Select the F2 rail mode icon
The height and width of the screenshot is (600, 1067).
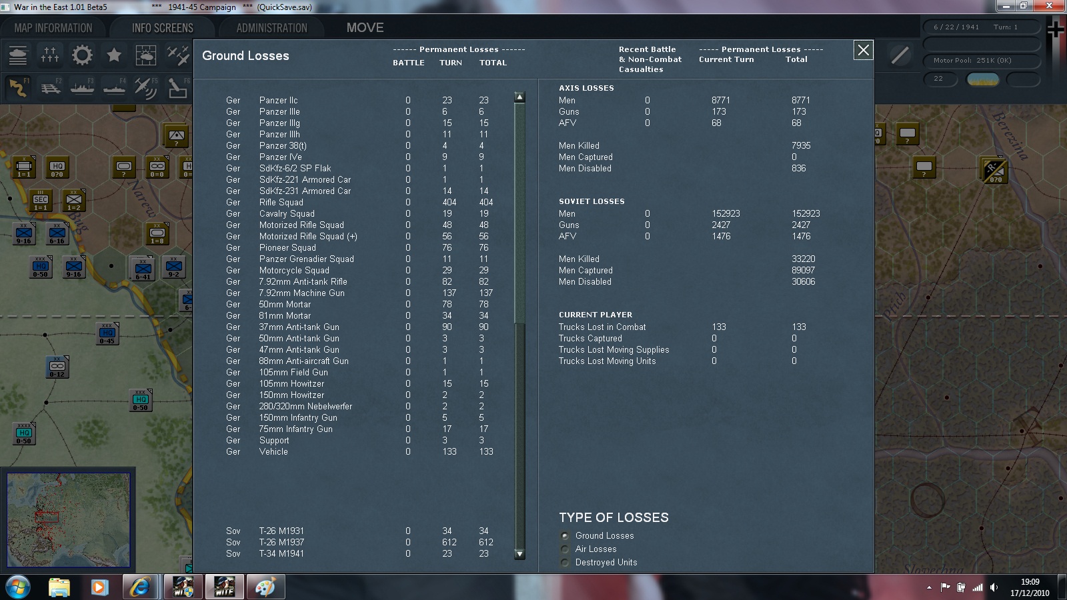point(50,87)
